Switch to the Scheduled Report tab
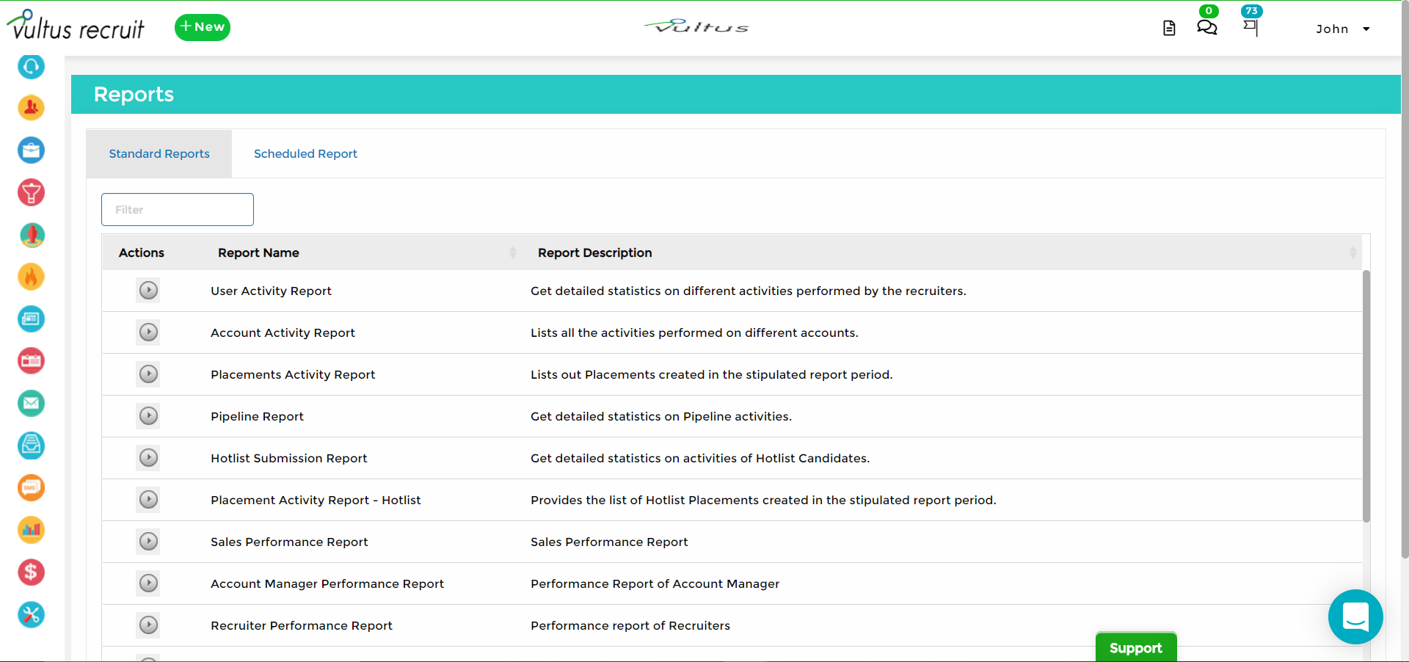Viewport: 1409px width, 662px height. click(x=305, y=153)
